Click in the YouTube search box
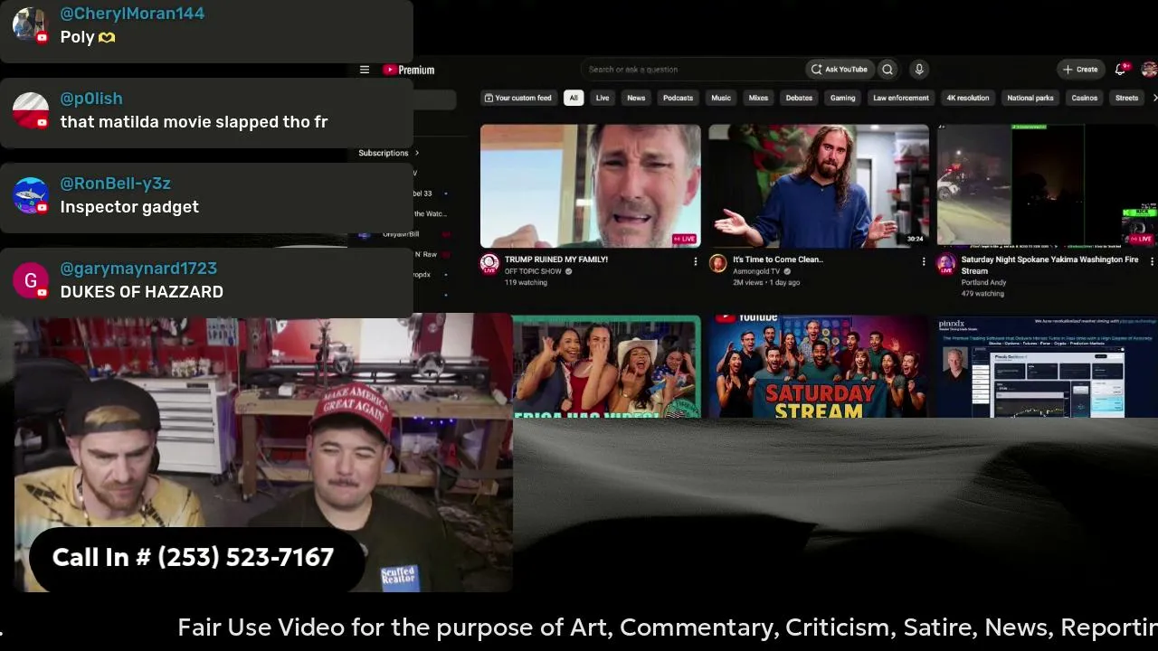The height and width of the screenshot is (651, 1158). coord(693,70)
